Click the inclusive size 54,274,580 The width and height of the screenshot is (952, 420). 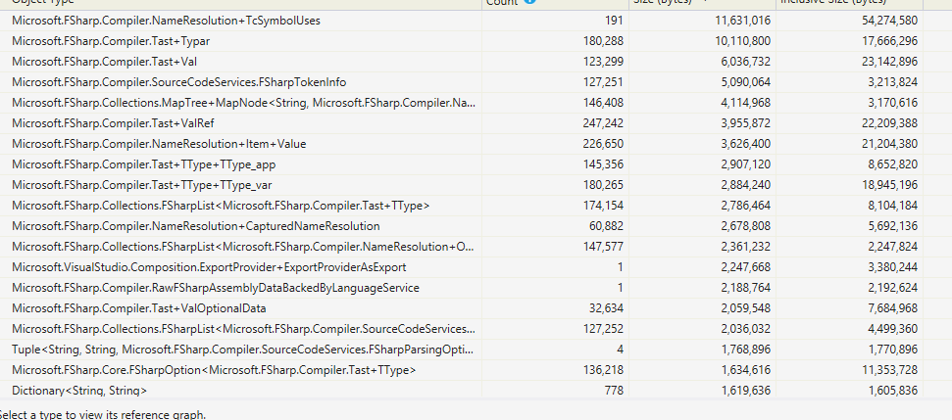click(889, 21)
